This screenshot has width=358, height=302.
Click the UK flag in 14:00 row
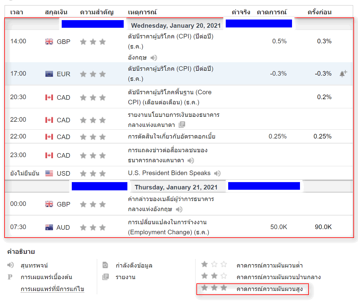tap(49, 41)
